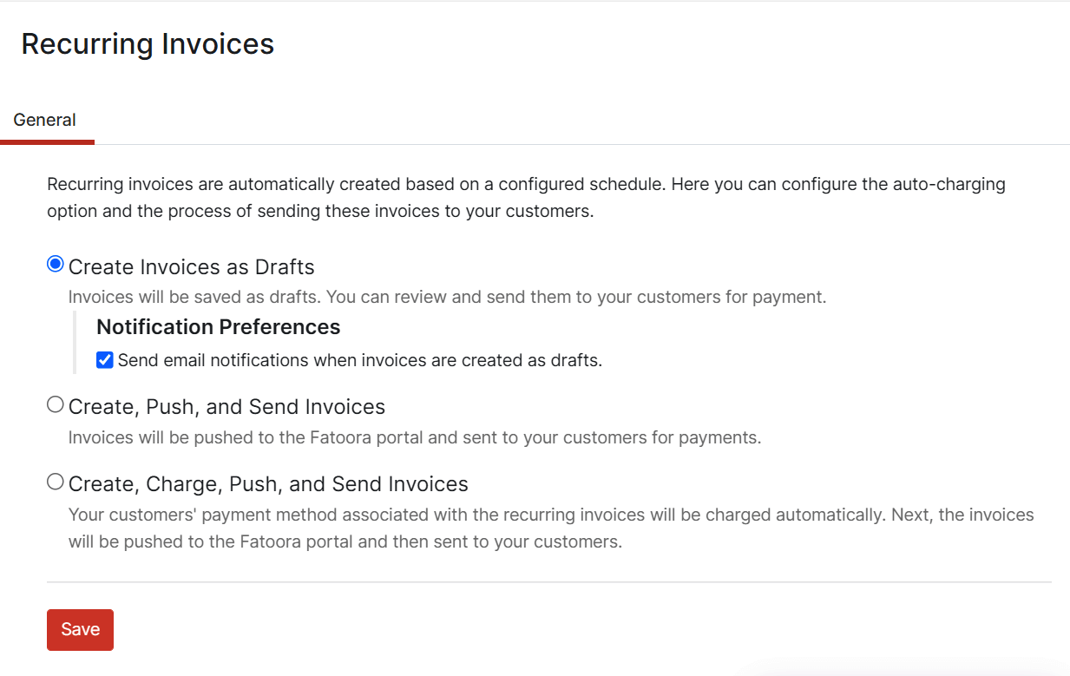This screenshot has width=1070, height=676.
Task: Click the Create Invoices as Drafts label
Action: click(192, 267)
